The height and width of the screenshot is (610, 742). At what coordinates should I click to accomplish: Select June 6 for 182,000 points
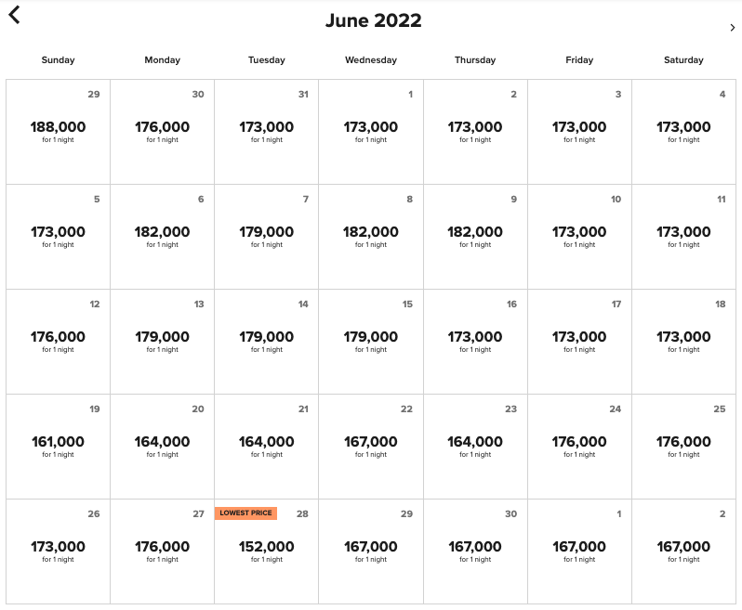pyautogui.click(x=163, y=237)
